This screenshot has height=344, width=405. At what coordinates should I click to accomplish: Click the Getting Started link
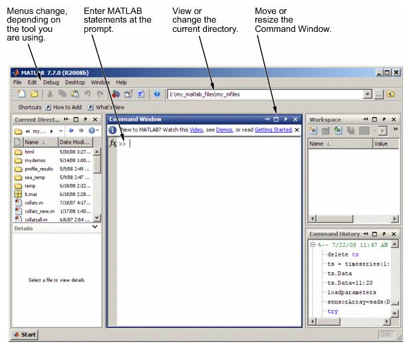273,130
